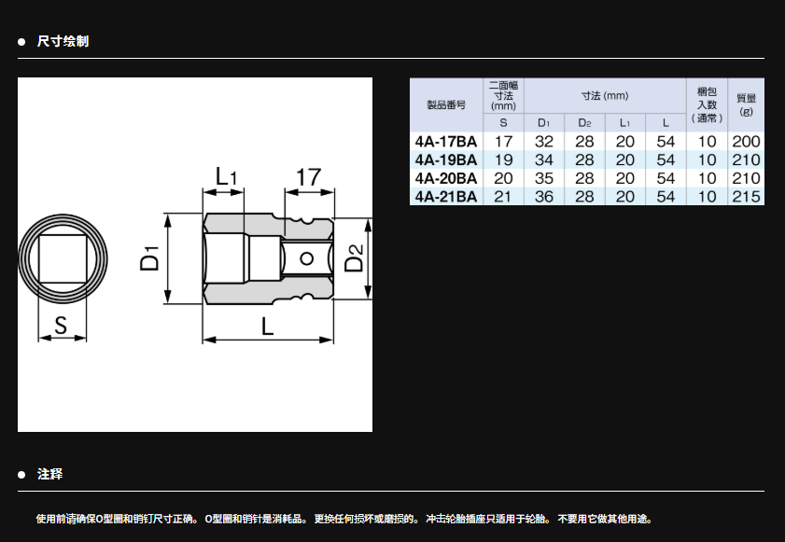Image resolution: width=785 pixels, height=542 pixels.
Task: Select product number 4A-17BA in the table
Action: (445, 142)
